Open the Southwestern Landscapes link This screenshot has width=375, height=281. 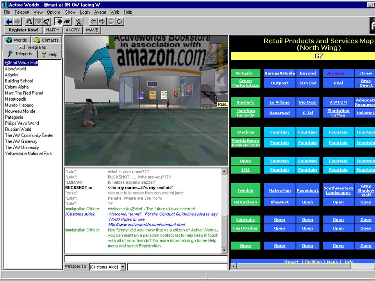[338, 190]
